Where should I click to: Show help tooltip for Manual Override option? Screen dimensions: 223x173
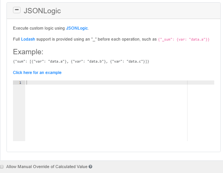pos(90,167)
